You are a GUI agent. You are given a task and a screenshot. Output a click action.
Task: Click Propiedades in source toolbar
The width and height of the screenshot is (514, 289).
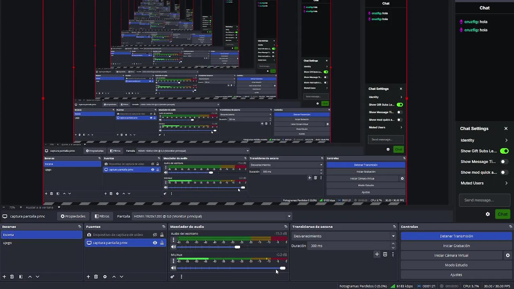[x=73, y=216]
